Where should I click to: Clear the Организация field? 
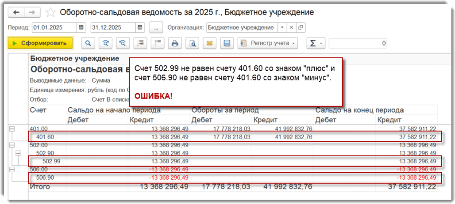[291, 27]
